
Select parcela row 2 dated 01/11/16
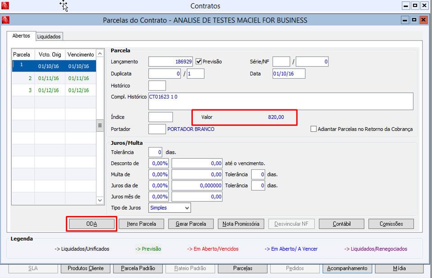click(x=54, y=78)
